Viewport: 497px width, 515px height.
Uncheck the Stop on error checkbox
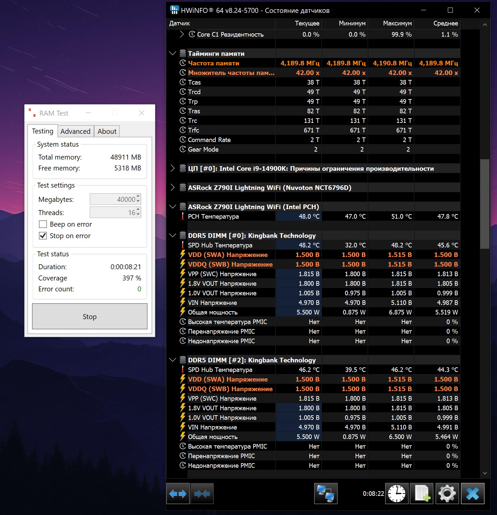[x=43, y=236]
